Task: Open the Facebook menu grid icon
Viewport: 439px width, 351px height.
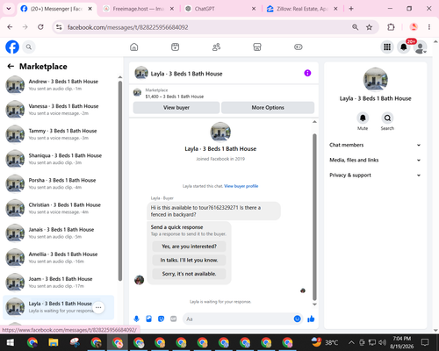Action: coord(387,47)
